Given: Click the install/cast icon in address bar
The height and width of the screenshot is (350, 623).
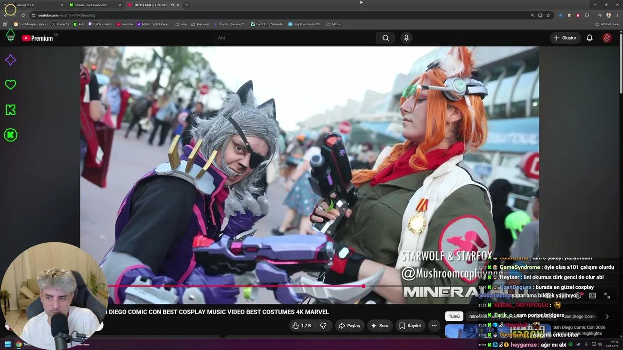Looking at the screenshot, I should pyautogui.click(x=540, y=15).
